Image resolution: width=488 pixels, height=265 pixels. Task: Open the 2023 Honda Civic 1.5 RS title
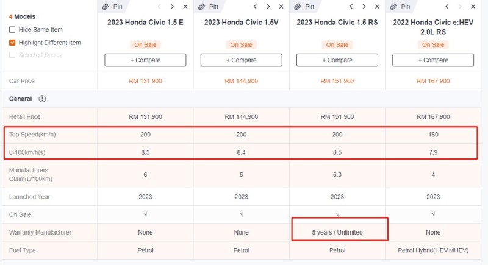337,23
